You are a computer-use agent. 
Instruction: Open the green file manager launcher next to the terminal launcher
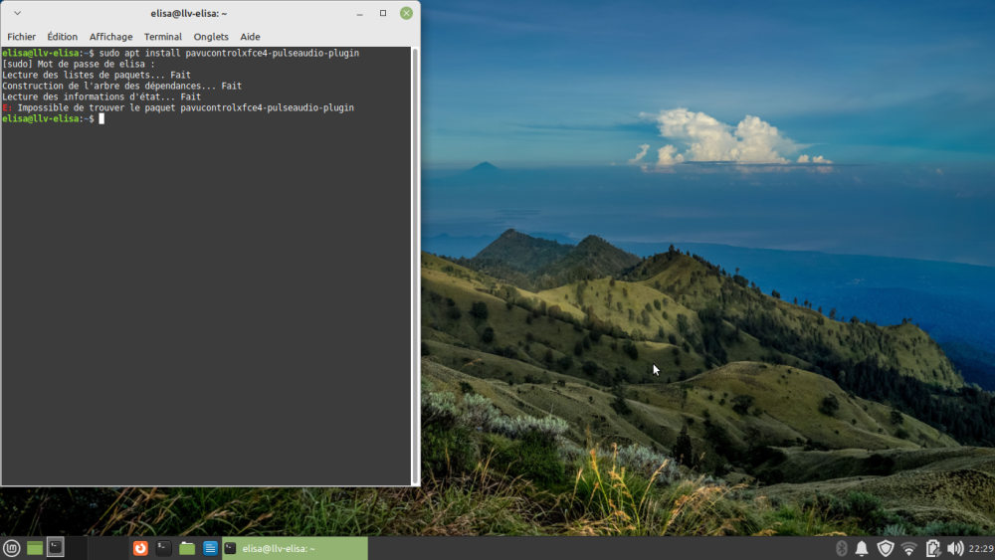click(x=187, y=548)
